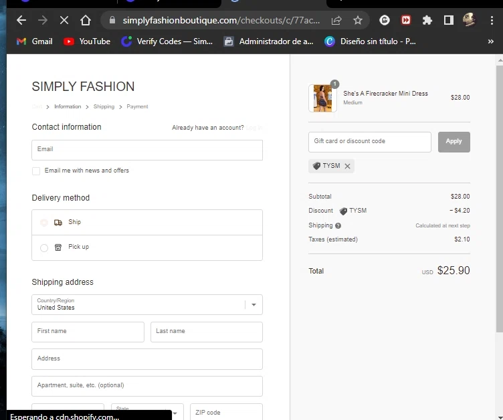
Task: Open the browser home page icon
Action: 86,20
